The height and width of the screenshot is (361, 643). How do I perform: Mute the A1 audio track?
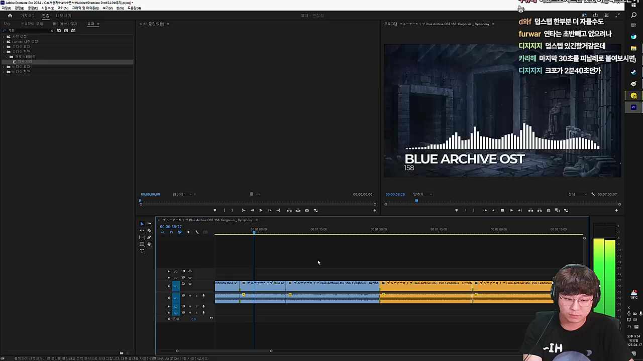[190, 296]
